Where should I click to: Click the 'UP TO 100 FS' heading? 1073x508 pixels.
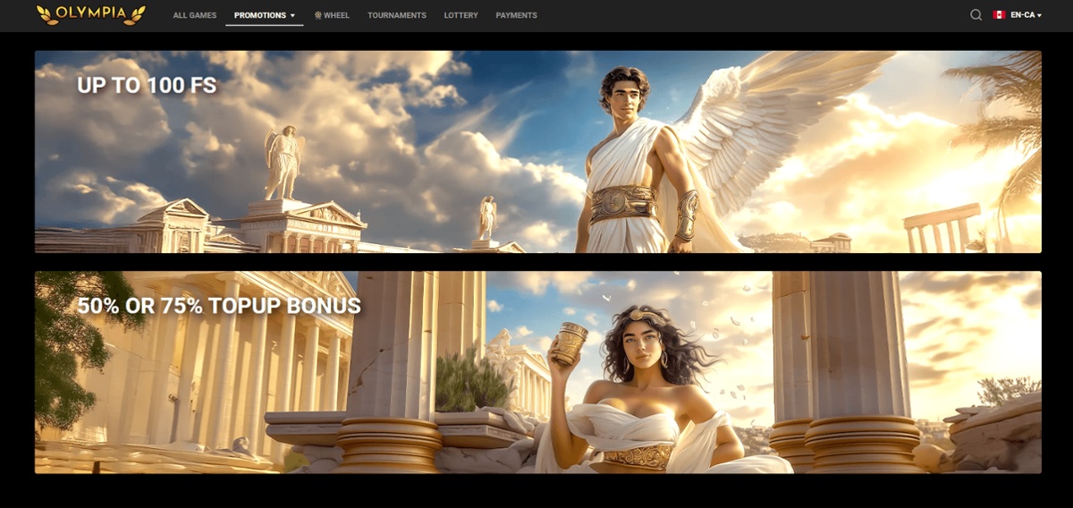coord(147,85)
